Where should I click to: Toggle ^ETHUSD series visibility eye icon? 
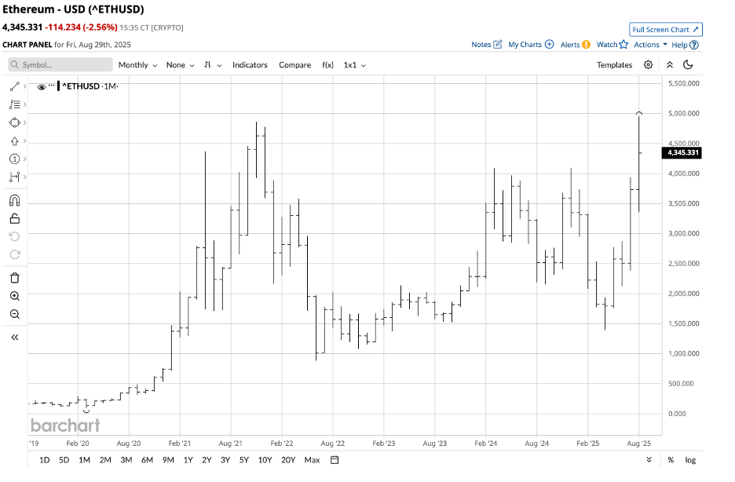42,86
